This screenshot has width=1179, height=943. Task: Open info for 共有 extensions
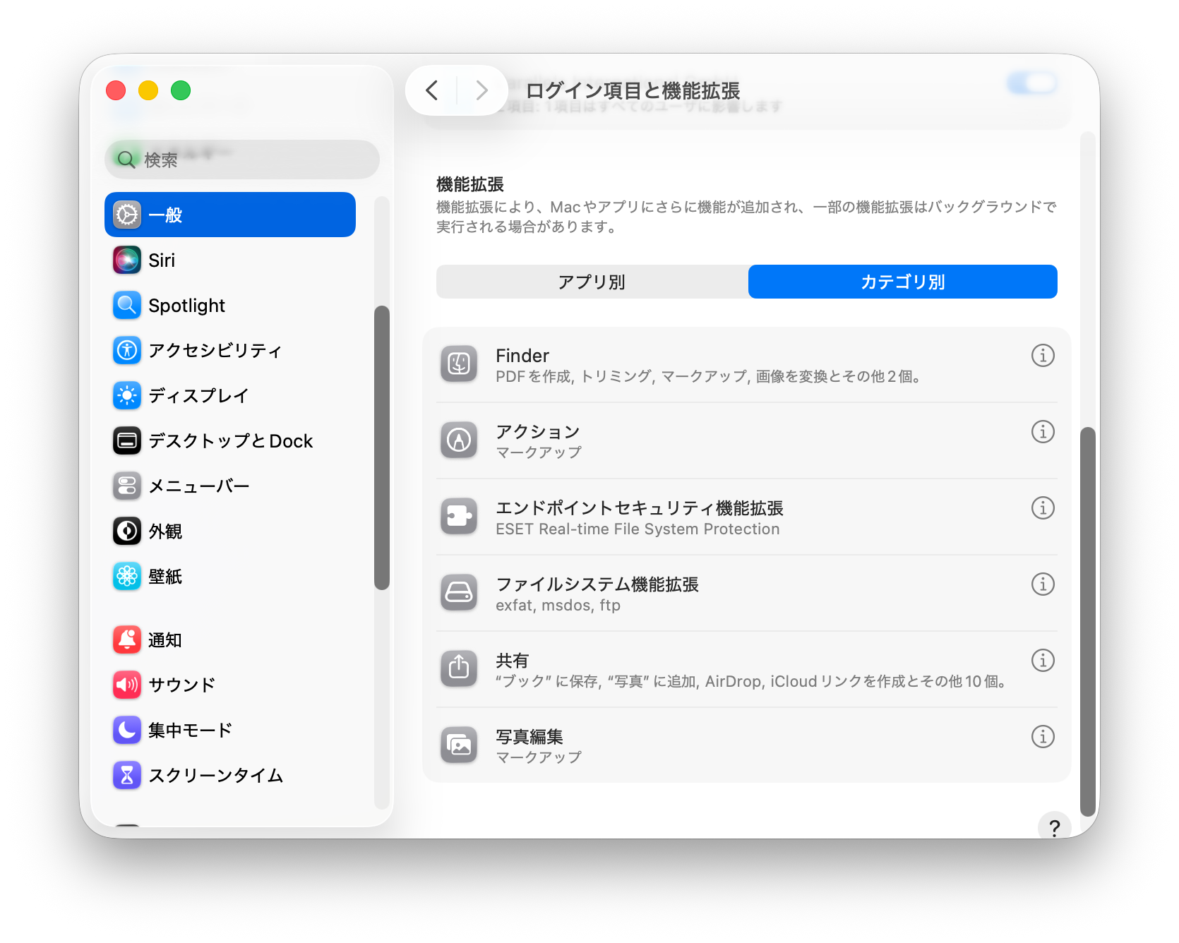(x=1042, y=661)
